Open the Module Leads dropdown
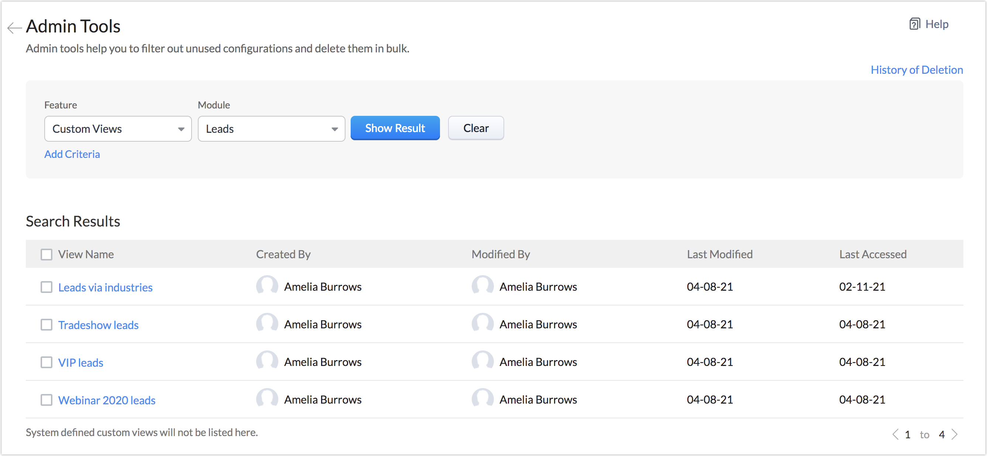The image size is (987, 456). point(271,129)
